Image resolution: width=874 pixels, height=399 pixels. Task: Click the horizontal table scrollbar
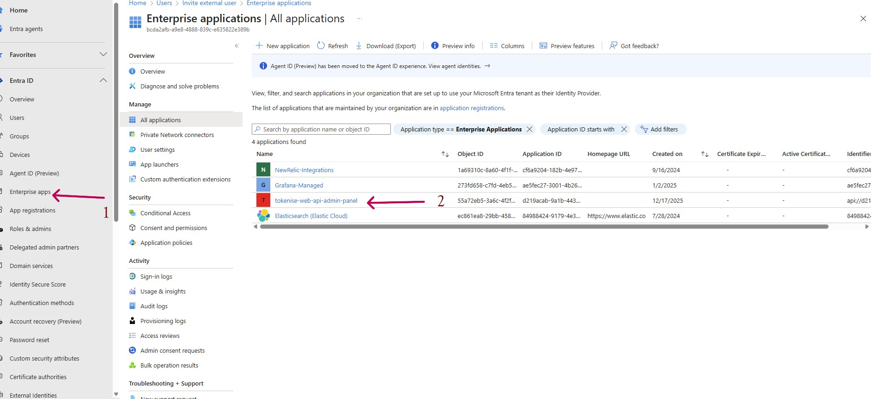tap(544, 227)
